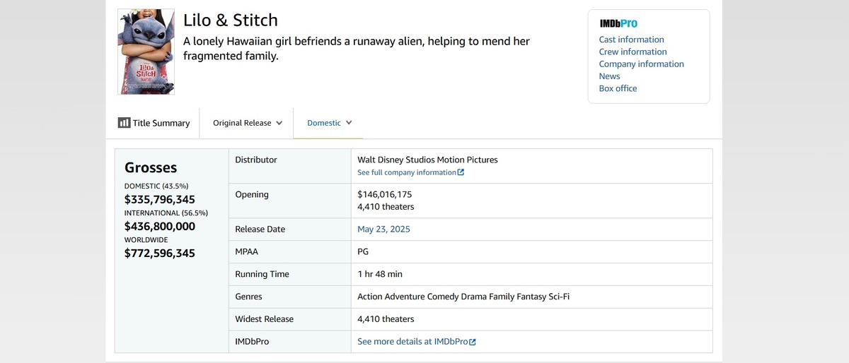Click the INTERNATIONAL (56.5%) label
Screen dimensions: 849x363
[x=166, y=213]
